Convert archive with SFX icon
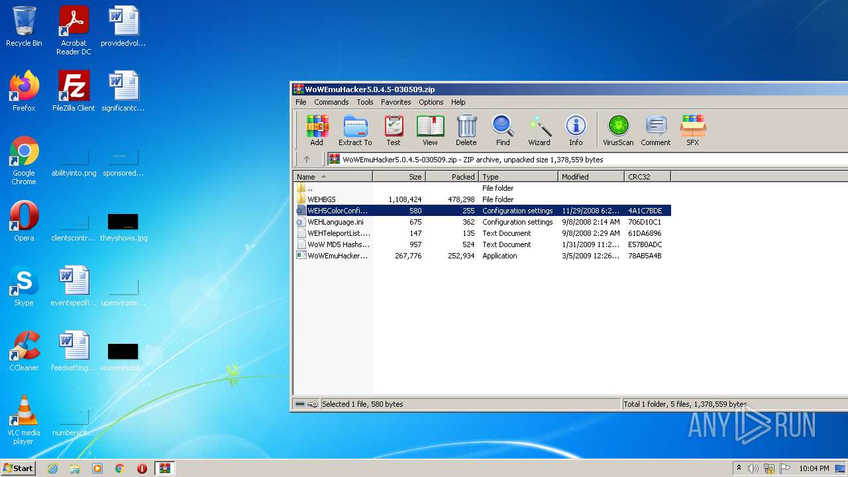 [692, 130]
